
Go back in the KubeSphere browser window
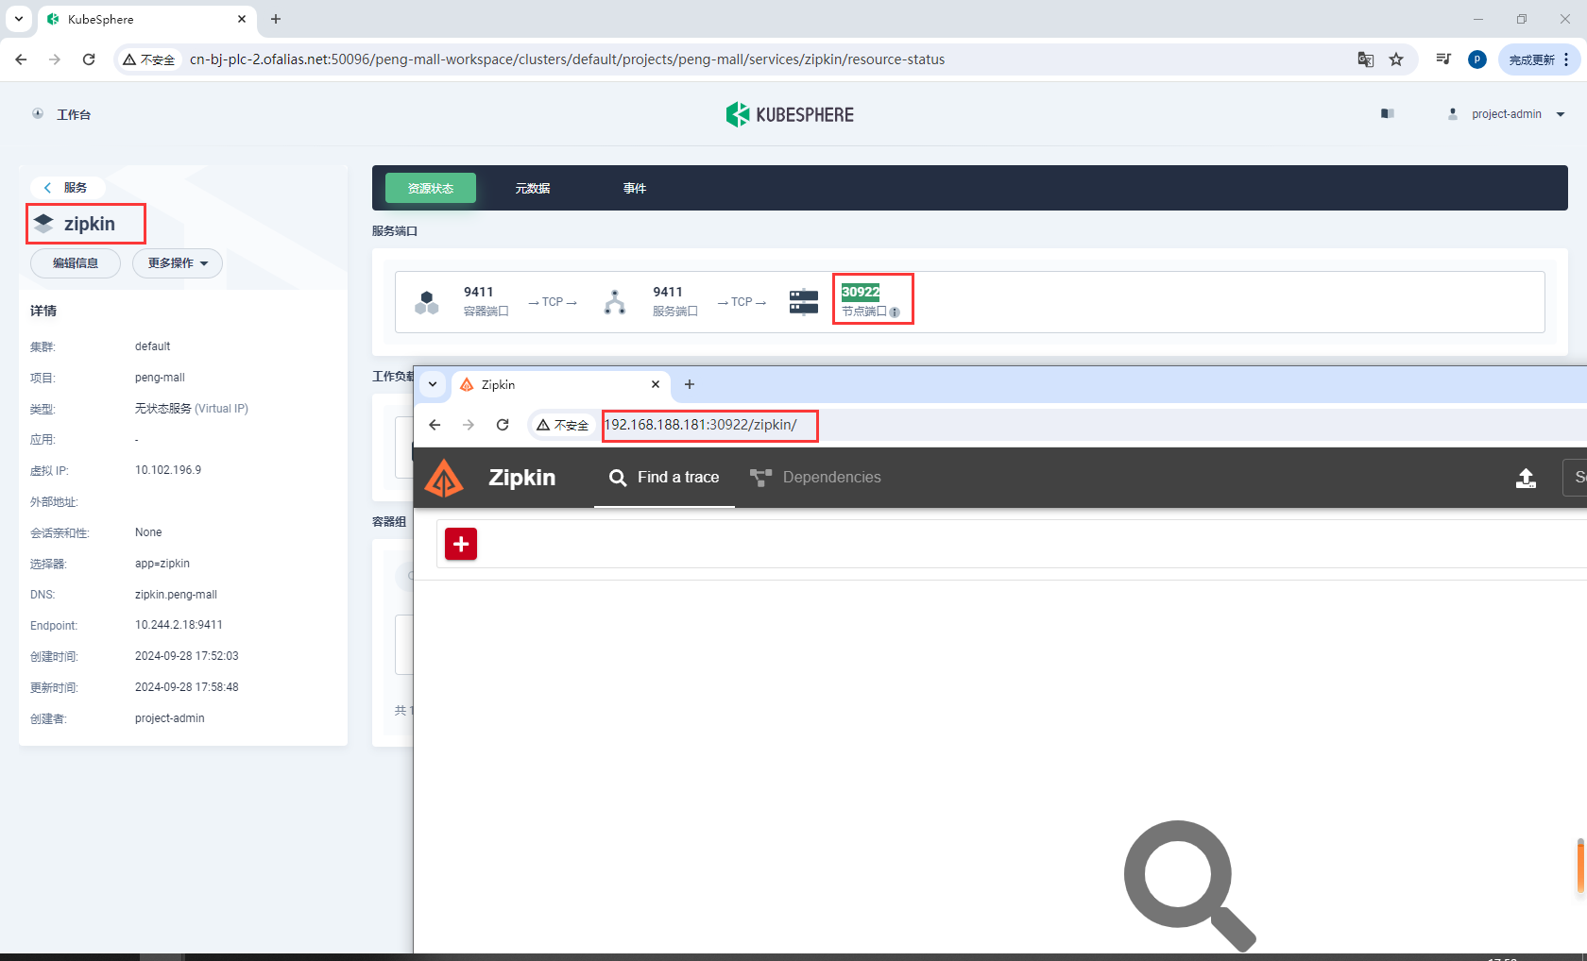point(21,59)
